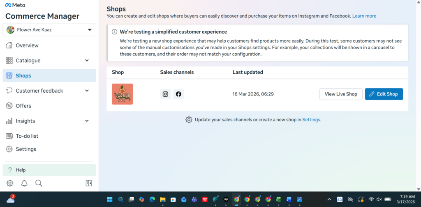The height and width of the screenshot is (207, 421).
Task: Open the Flower Ave shop thumbnail
Action: tap(123, 94)
